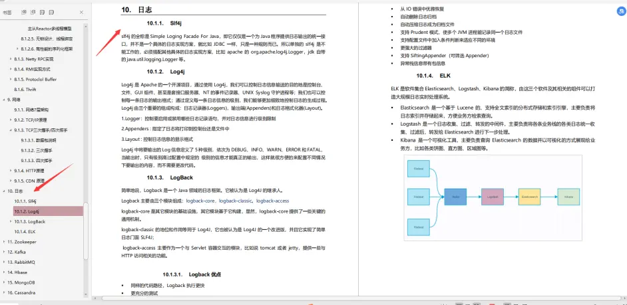Collapse the 9. 网络 bookmark section
The image size is (627, 305).
[x=4, y=100]
